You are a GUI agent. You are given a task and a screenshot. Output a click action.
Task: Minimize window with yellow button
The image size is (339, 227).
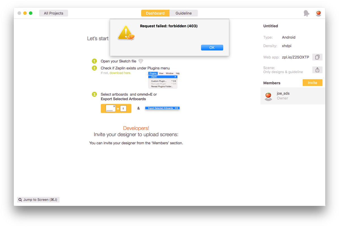click(x=25, y=13)
